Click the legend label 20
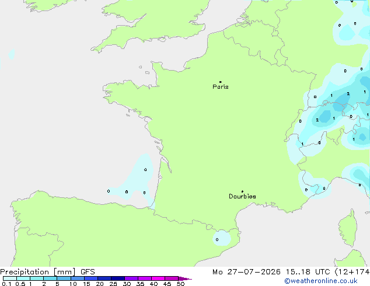This screenshot has height=286, width=370. (x=100, y=284)
